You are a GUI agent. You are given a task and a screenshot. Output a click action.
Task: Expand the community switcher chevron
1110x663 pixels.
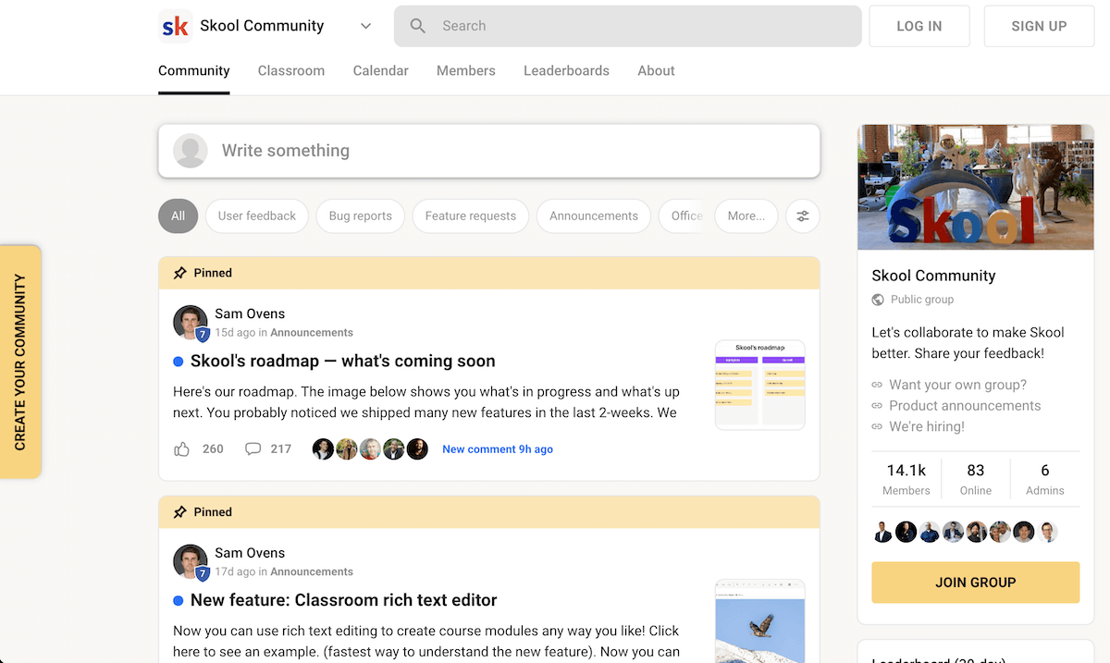pos(365,26)
